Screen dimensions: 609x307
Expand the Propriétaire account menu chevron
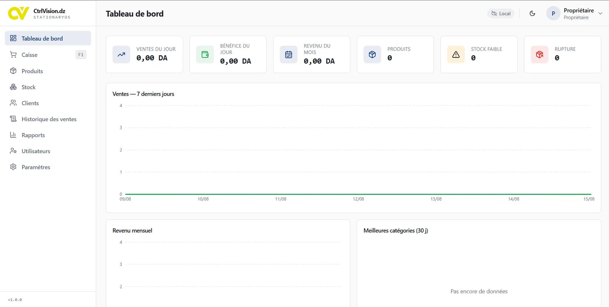600,13
